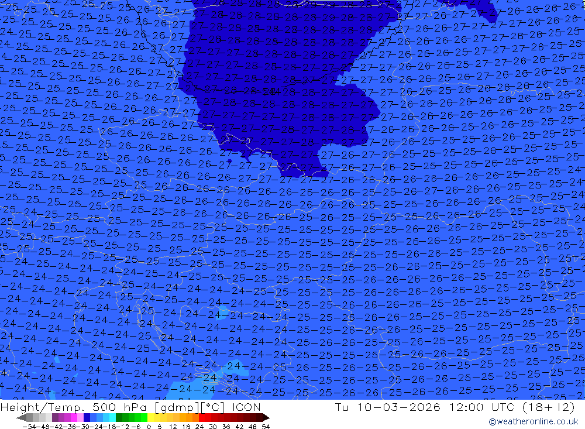
Task: Click the bright red swatch in the legend
Action: click(202, 417)
